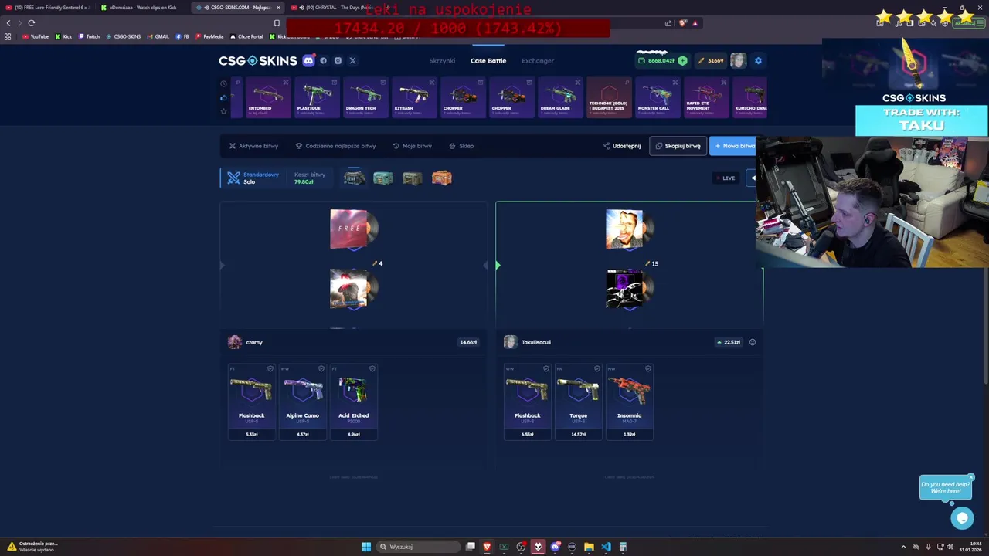Click shield icon on Torque card

(x=596, y=369)
